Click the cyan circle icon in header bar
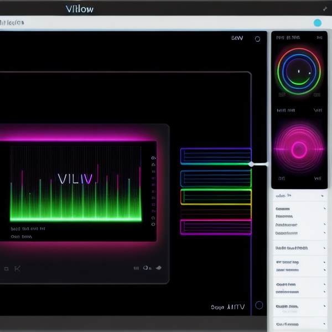This screenshot has width=332, height=332. point(317,23)
